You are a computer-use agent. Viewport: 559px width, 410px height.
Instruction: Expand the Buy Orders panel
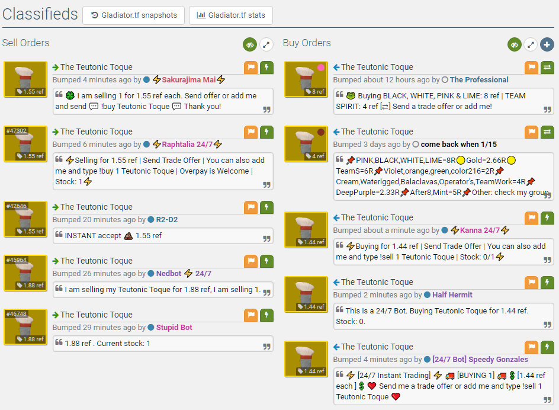pyautogui.click(x=531, y=44)
